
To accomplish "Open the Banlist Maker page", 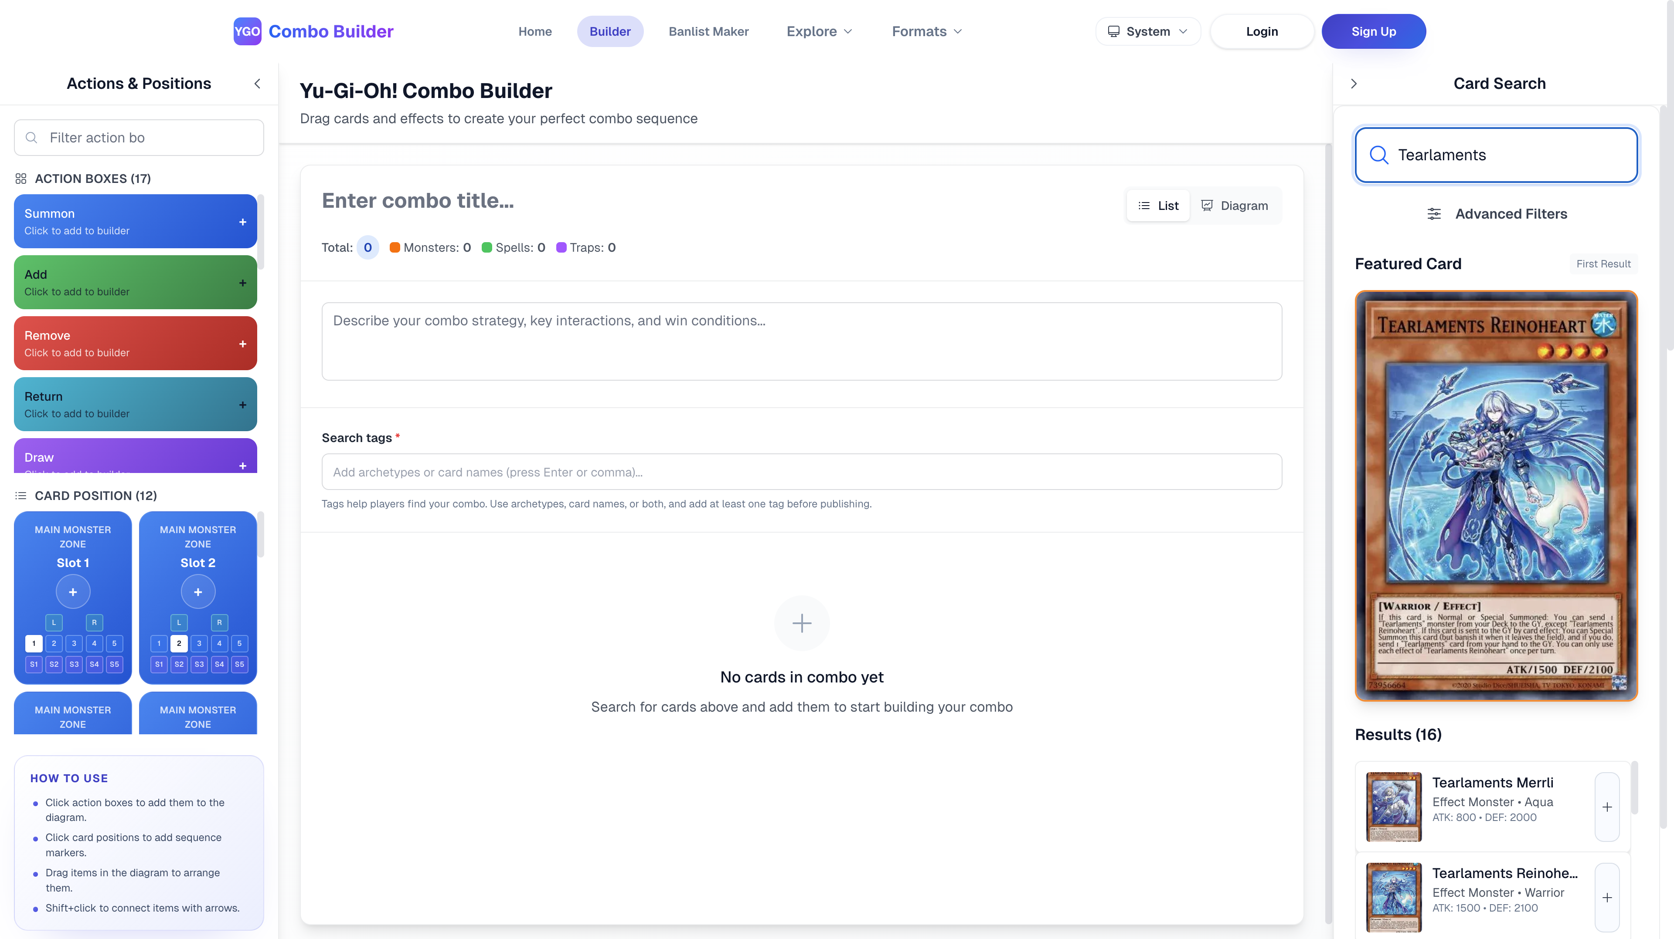I will [x=708, y=31].
